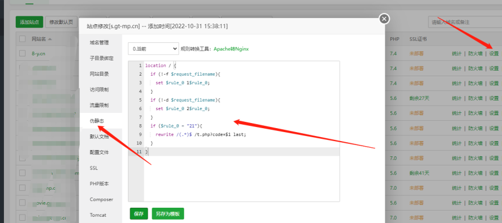Open the 默认文档 tab

[99, 137]
